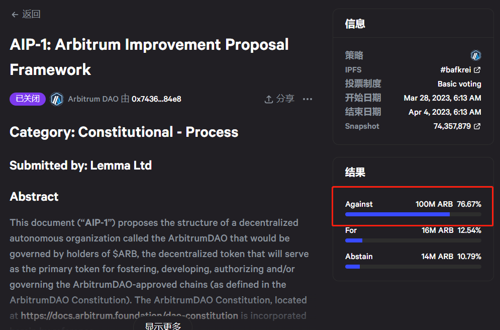The width and height of the screenshot is (500, 330).
Task: Click the Arbitrum DAO avatar logo
Action: click(x=57, y=99)
